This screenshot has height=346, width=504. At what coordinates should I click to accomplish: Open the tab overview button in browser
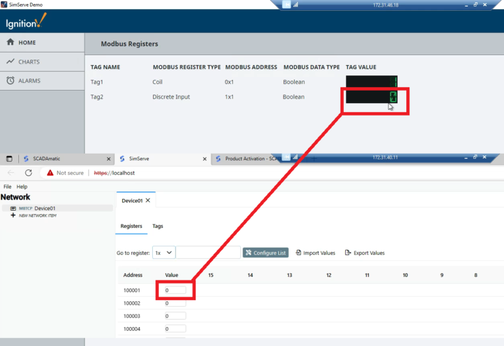[x=9, y=159]
